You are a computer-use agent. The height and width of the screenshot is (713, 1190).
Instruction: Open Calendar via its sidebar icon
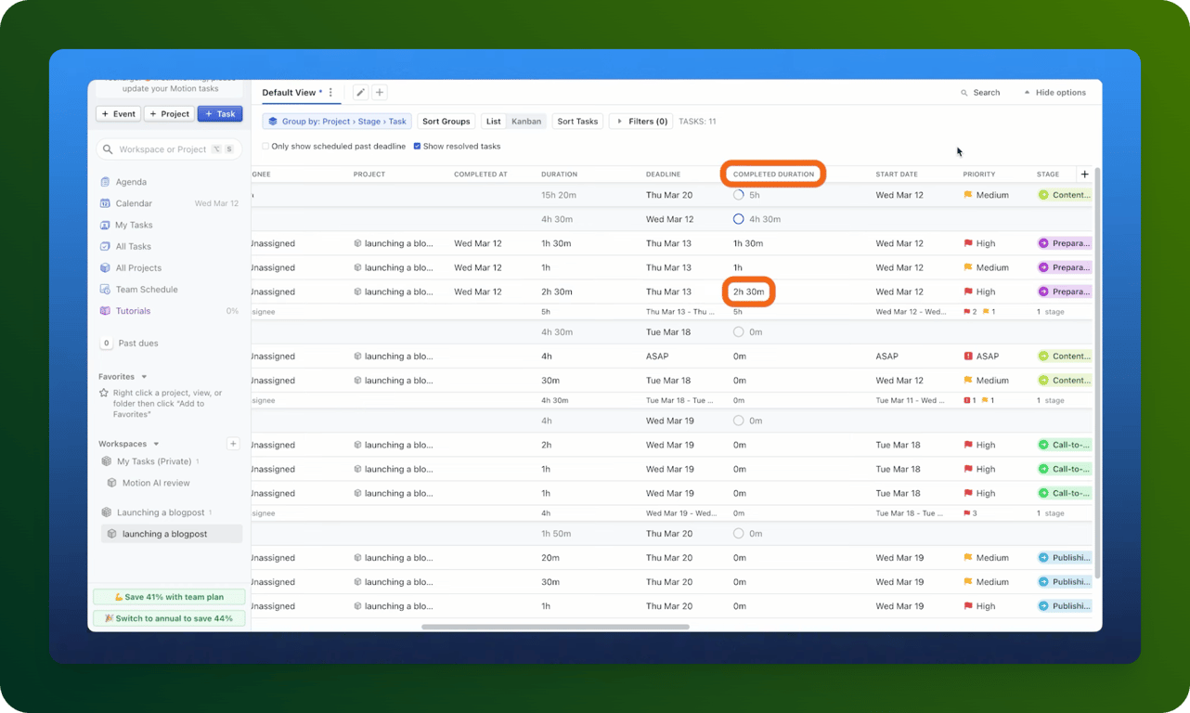(105, 203)
